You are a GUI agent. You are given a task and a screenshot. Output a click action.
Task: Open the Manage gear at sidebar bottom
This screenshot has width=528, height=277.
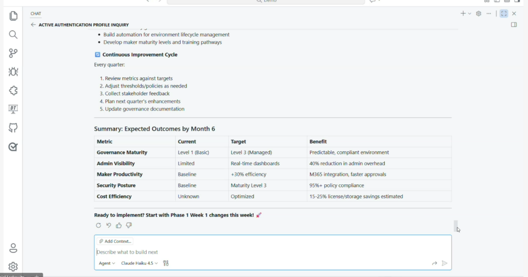point(13,267)
